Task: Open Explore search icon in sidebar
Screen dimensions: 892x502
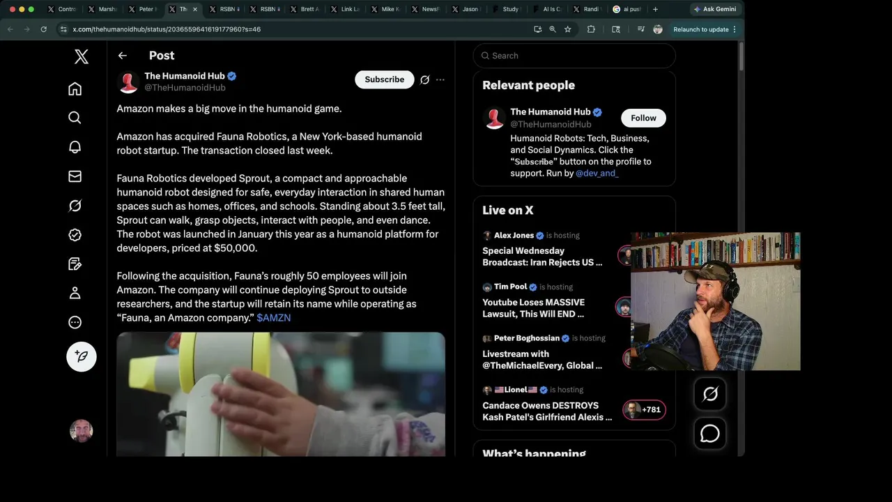Action: pyautogui.click(x=75, y=118)
